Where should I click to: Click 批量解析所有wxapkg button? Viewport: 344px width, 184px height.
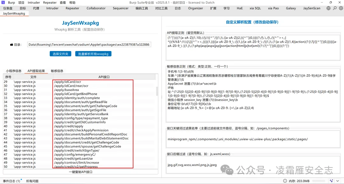pos(93,54)
